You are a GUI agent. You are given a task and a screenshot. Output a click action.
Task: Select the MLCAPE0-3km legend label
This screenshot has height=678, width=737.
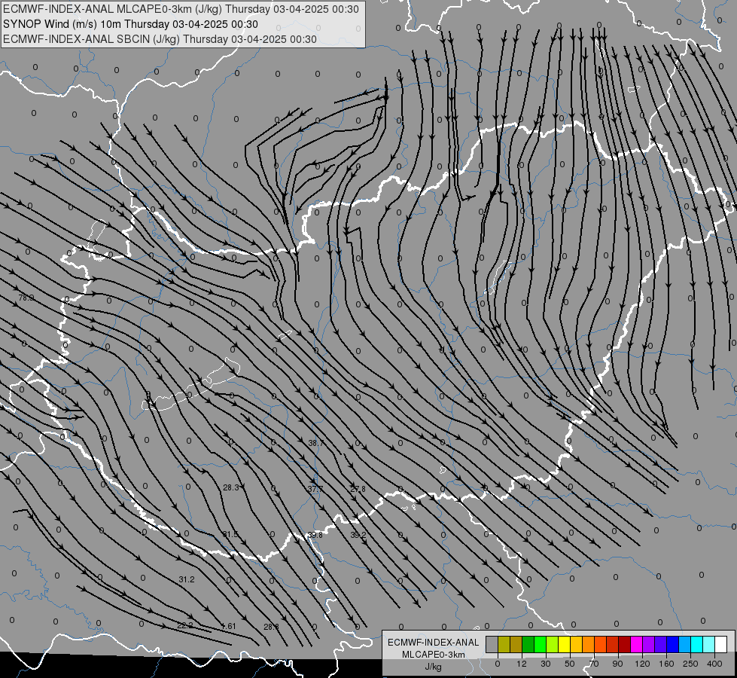434,655
